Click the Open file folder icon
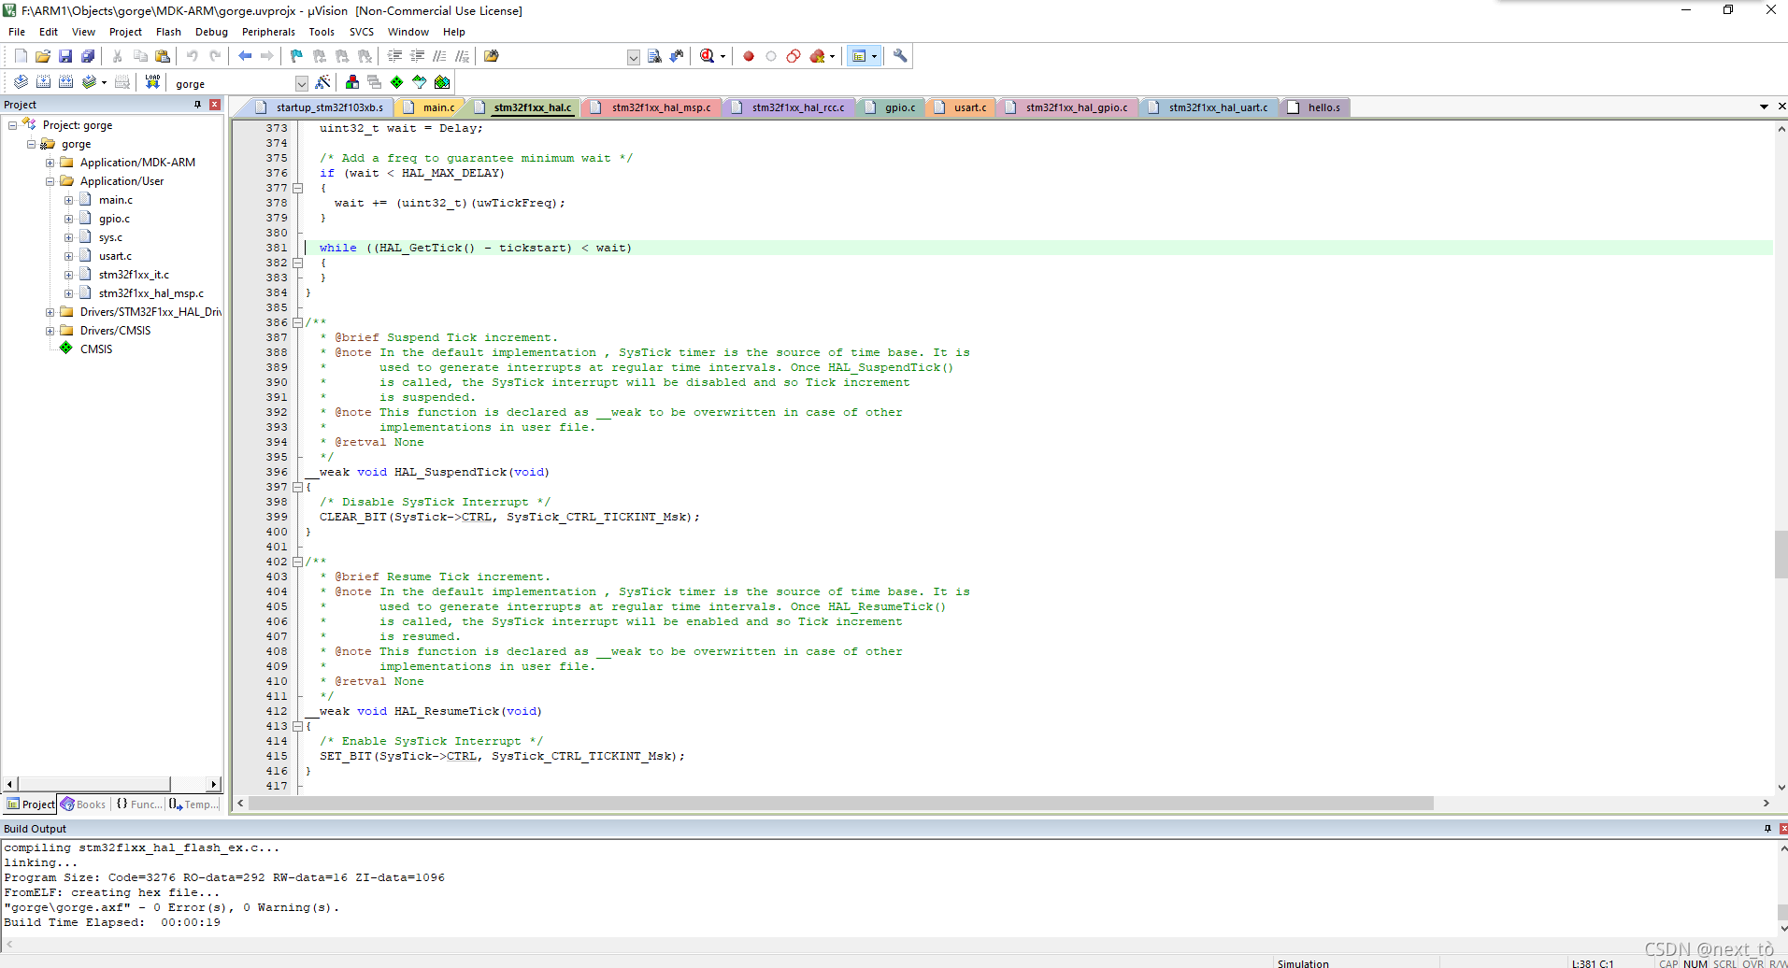This screenshot has width=1788, height=968. (x=43, y=56)
